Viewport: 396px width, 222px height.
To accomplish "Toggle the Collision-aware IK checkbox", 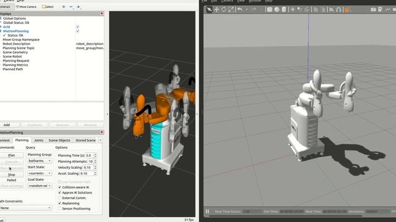I will coord(59,187).
